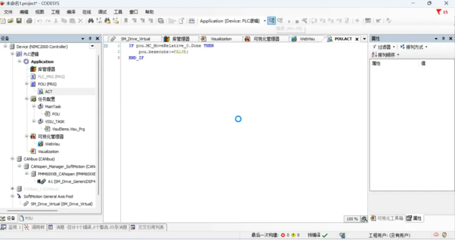
Task: Collapse the IF block fold marker in editor
Action: pyautogui.click(x=106, y=46)
